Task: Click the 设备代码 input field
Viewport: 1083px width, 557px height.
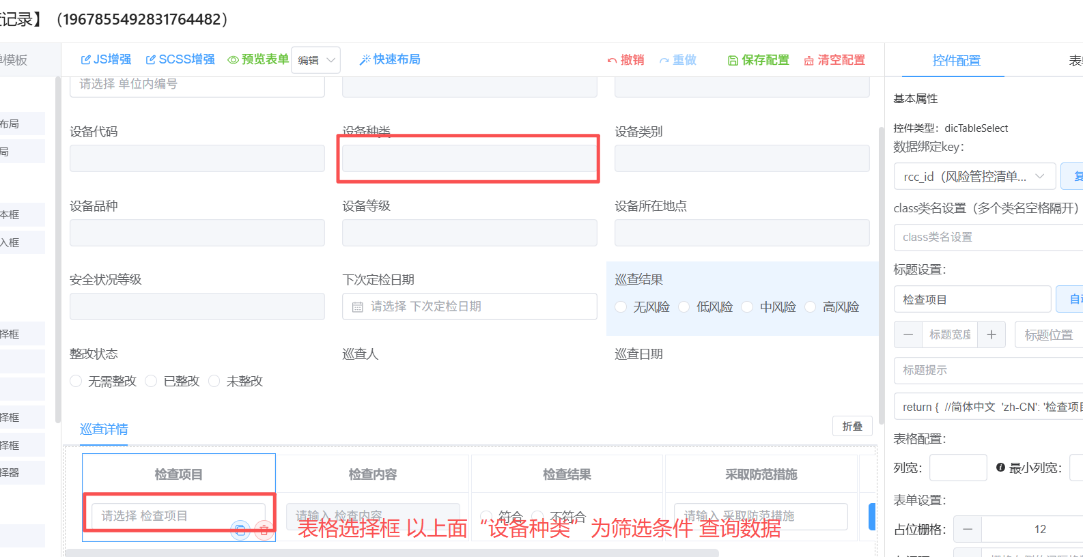Action: pos(197,158)
